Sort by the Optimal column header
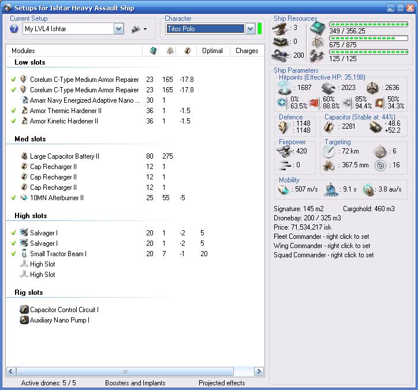The height and width of the screenshot is (390, 418). pyautogui.click(x=212, y=51)
